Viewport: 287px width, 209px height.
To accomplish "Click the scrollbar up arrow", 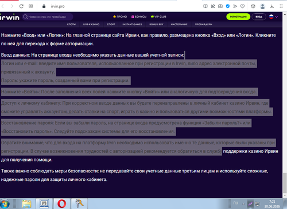I will [285, 14].
